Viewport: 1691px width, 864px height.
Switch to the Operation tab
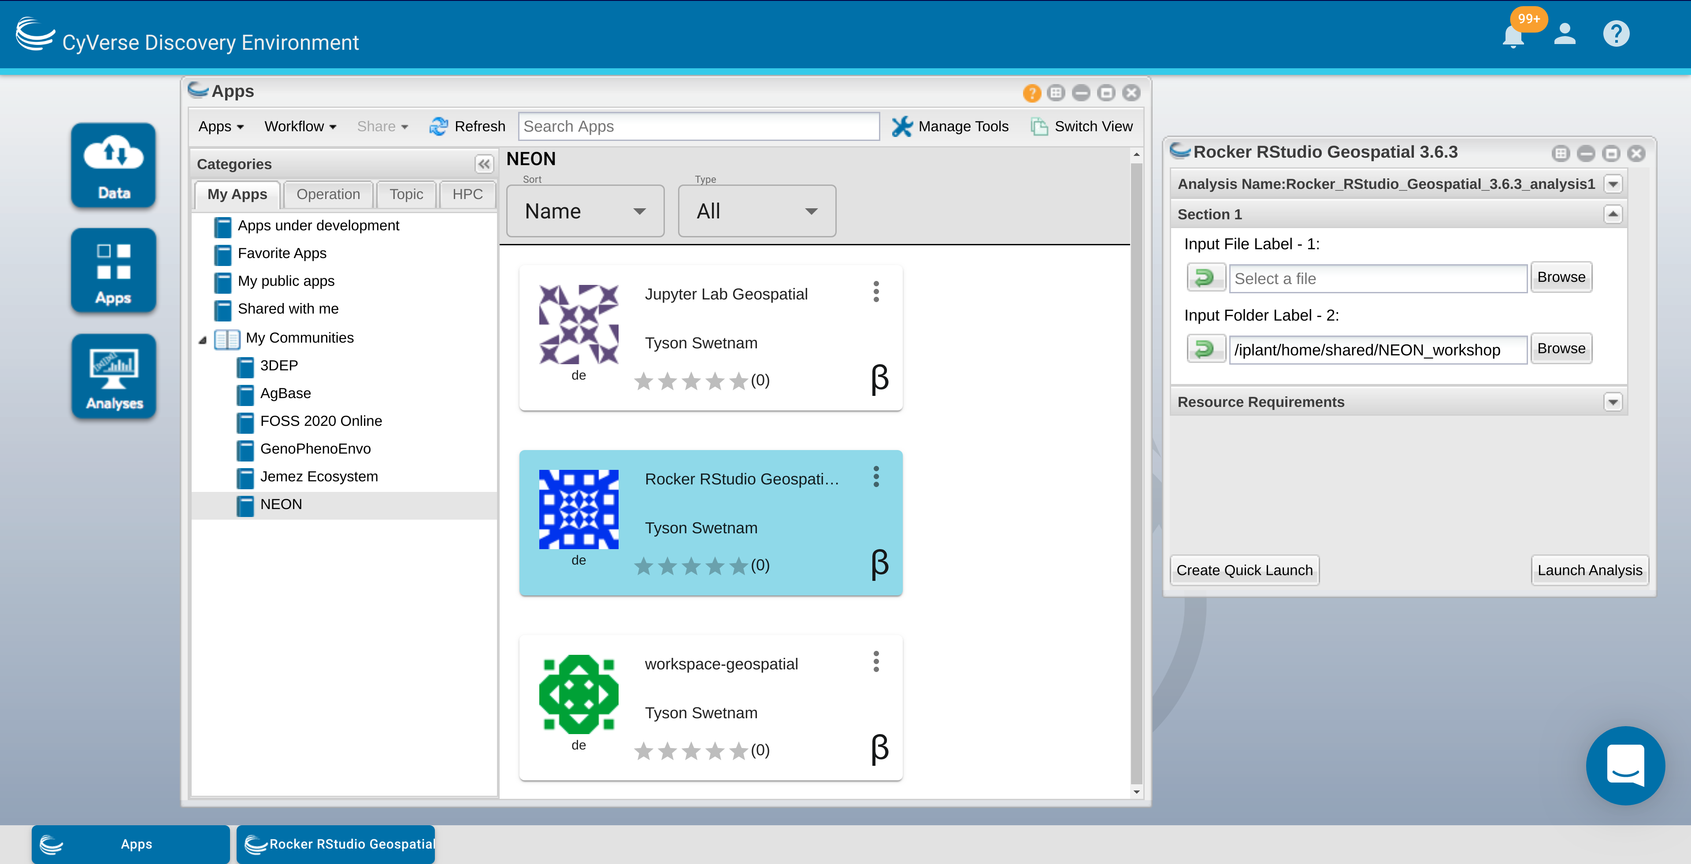(x=327, y=194)
